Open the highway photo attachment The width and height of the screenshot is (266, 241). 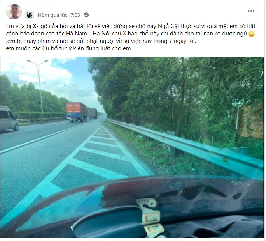(132, 147)
